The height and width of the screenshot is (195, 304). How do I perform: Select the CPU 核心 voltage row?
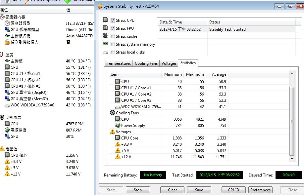click(47, 155)
